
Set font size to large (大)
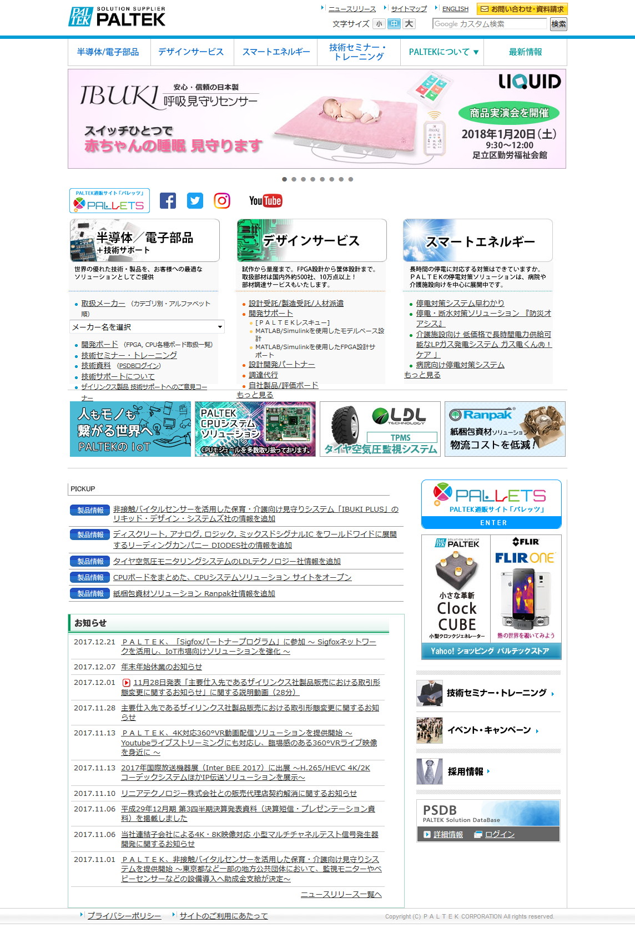(409, 24)
